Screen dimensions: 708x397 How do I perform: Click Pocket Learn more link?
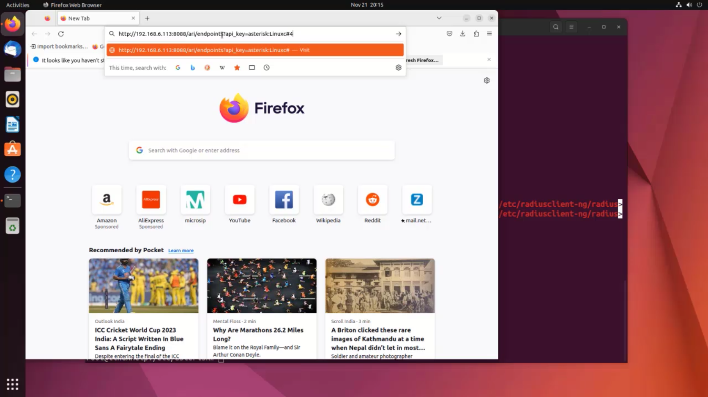pyautogui.click(x=181, y=251)
